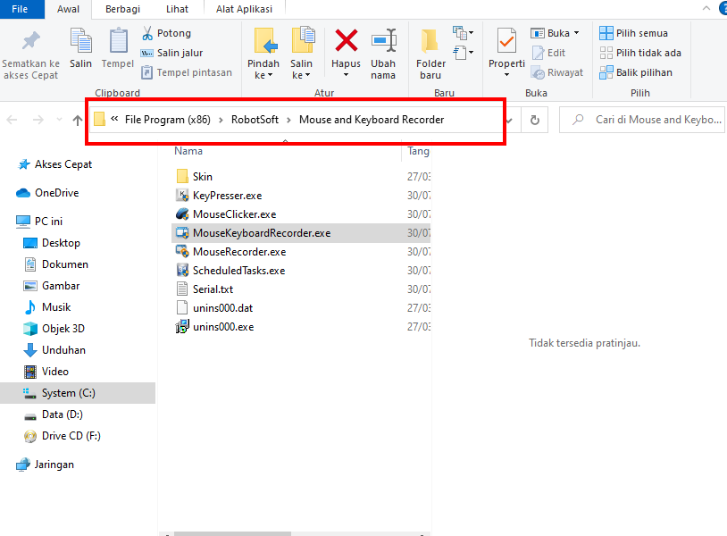Click the back navigation arrow
This screenshot has width=727, height=536.
12,120
